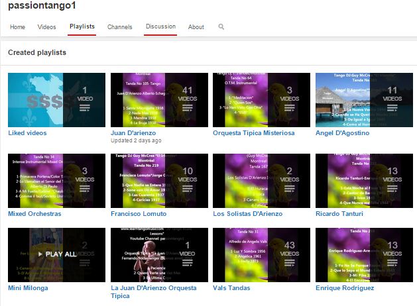Click playlist icon on Liked videos thumbnail
Image resolution: width=417 pixels, height=306 pixels.
click(85, 108)
